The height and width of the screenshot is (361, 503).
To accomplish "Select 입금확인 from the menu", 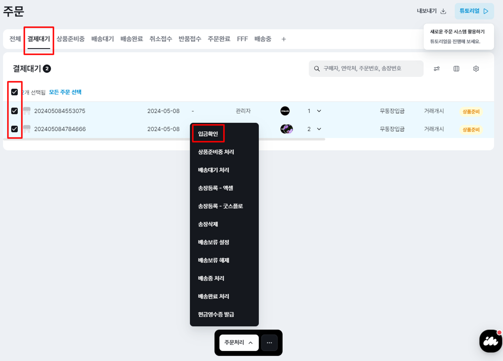I will pyautogui.click(x=208, y=134).
